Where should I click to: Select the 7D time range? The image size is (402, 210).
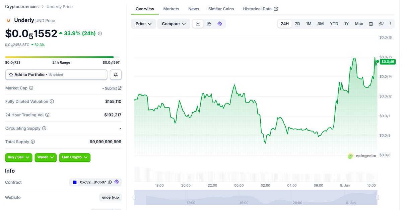pos(297,24)
